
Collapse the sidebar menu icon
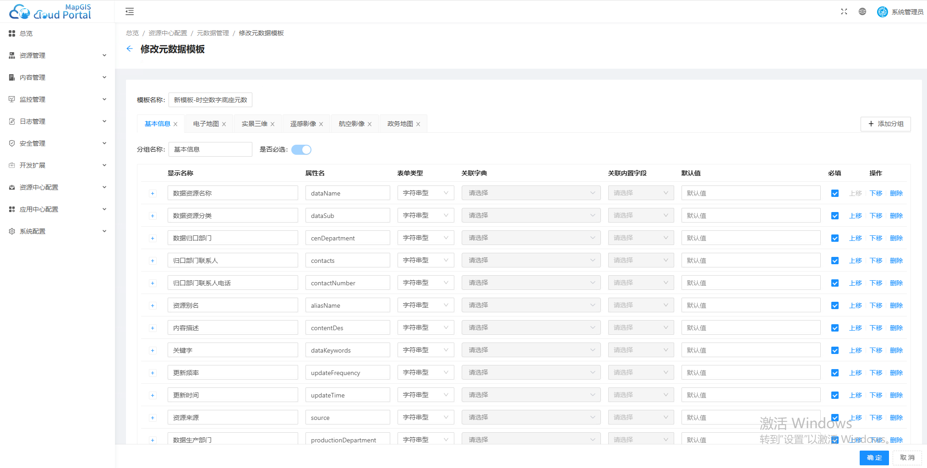tap(130, 11)
